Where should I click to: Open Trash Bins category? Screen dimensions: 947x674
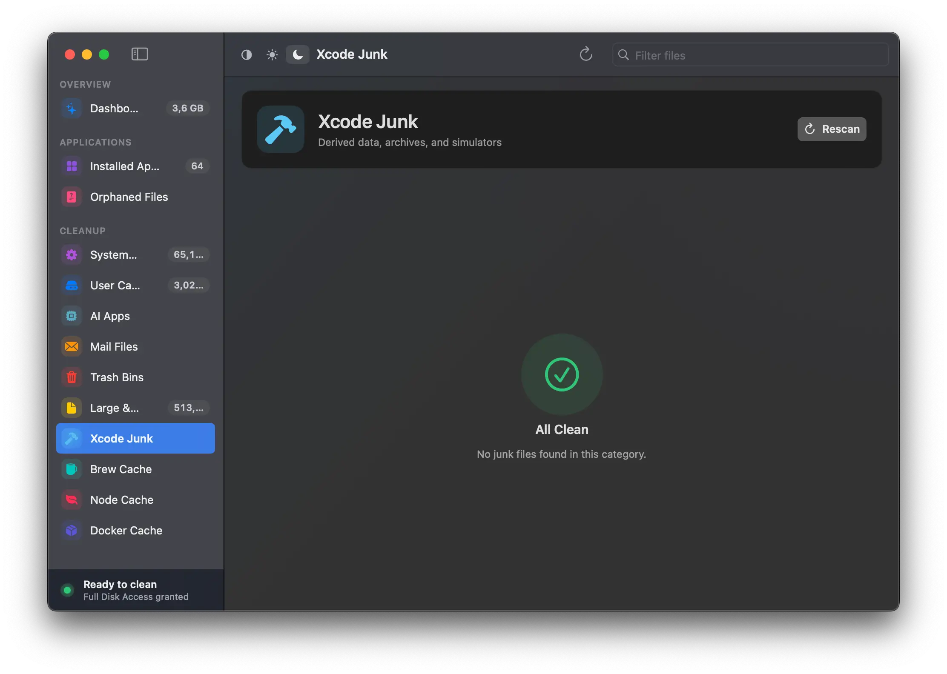[135, 377]
